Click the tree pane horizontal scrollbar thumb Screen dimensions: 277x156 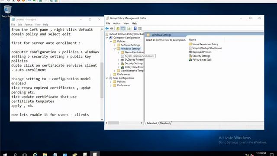pyautogui.click(x=113, y=123)
